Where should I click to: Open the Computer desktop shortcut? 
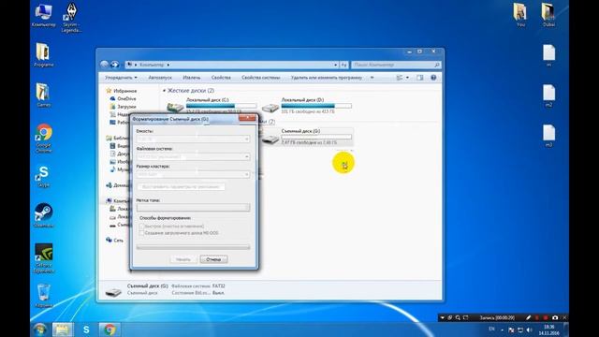tap(43, 15)
